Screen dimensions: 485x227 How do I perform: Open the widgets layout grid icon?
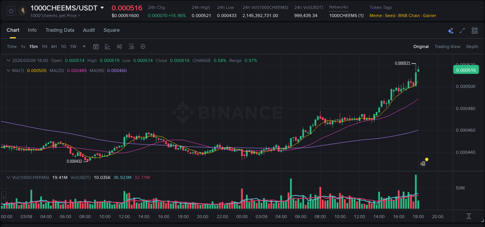click(x=475, y=30)
